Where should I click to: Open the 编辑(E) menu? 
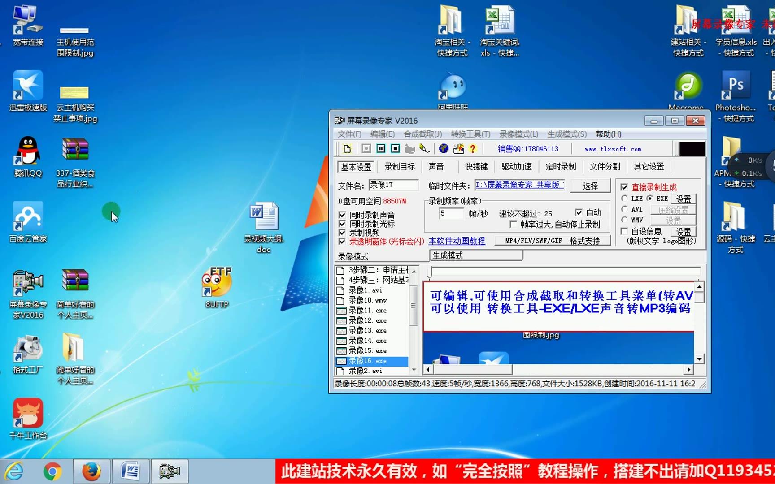coord(383,134)
